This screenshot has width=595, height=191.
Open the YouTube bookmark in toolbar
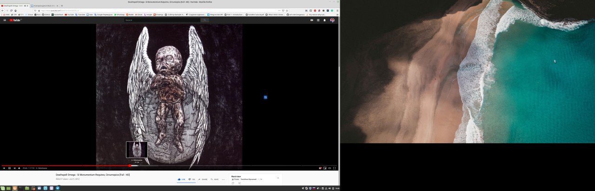tap(69, 14)
